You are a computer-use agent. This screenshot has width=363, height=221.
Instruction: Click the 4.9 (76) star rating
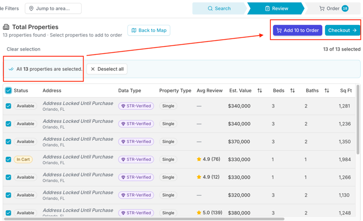point(209,160)
